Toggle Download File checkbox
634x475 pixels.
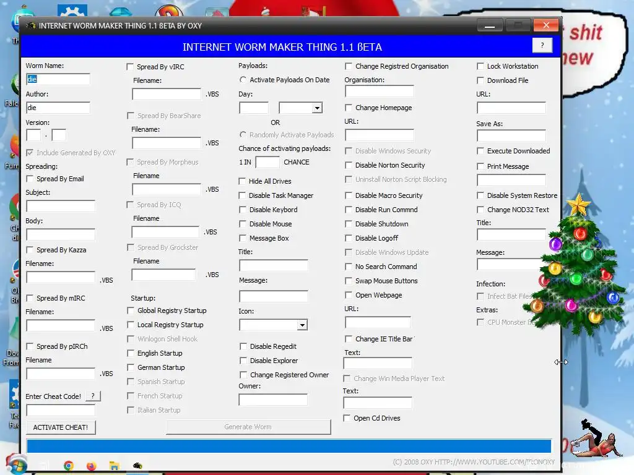(480, 80)
